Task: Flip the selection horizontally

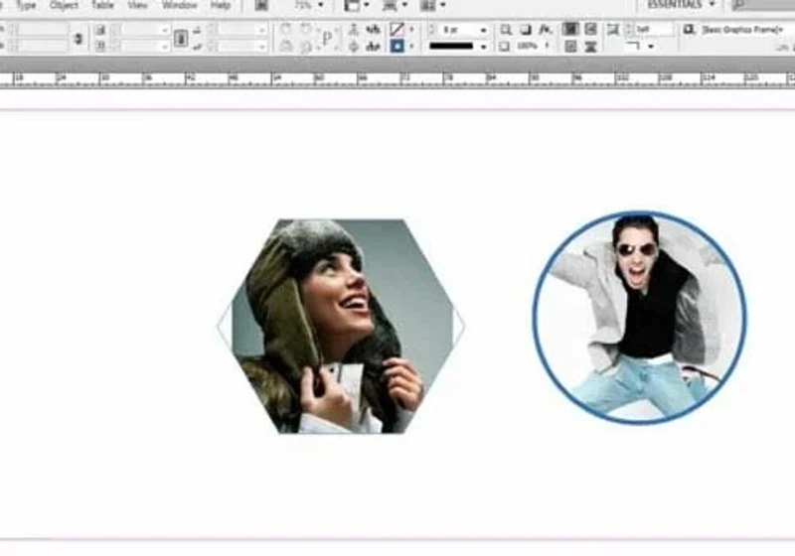Action: 286,47
